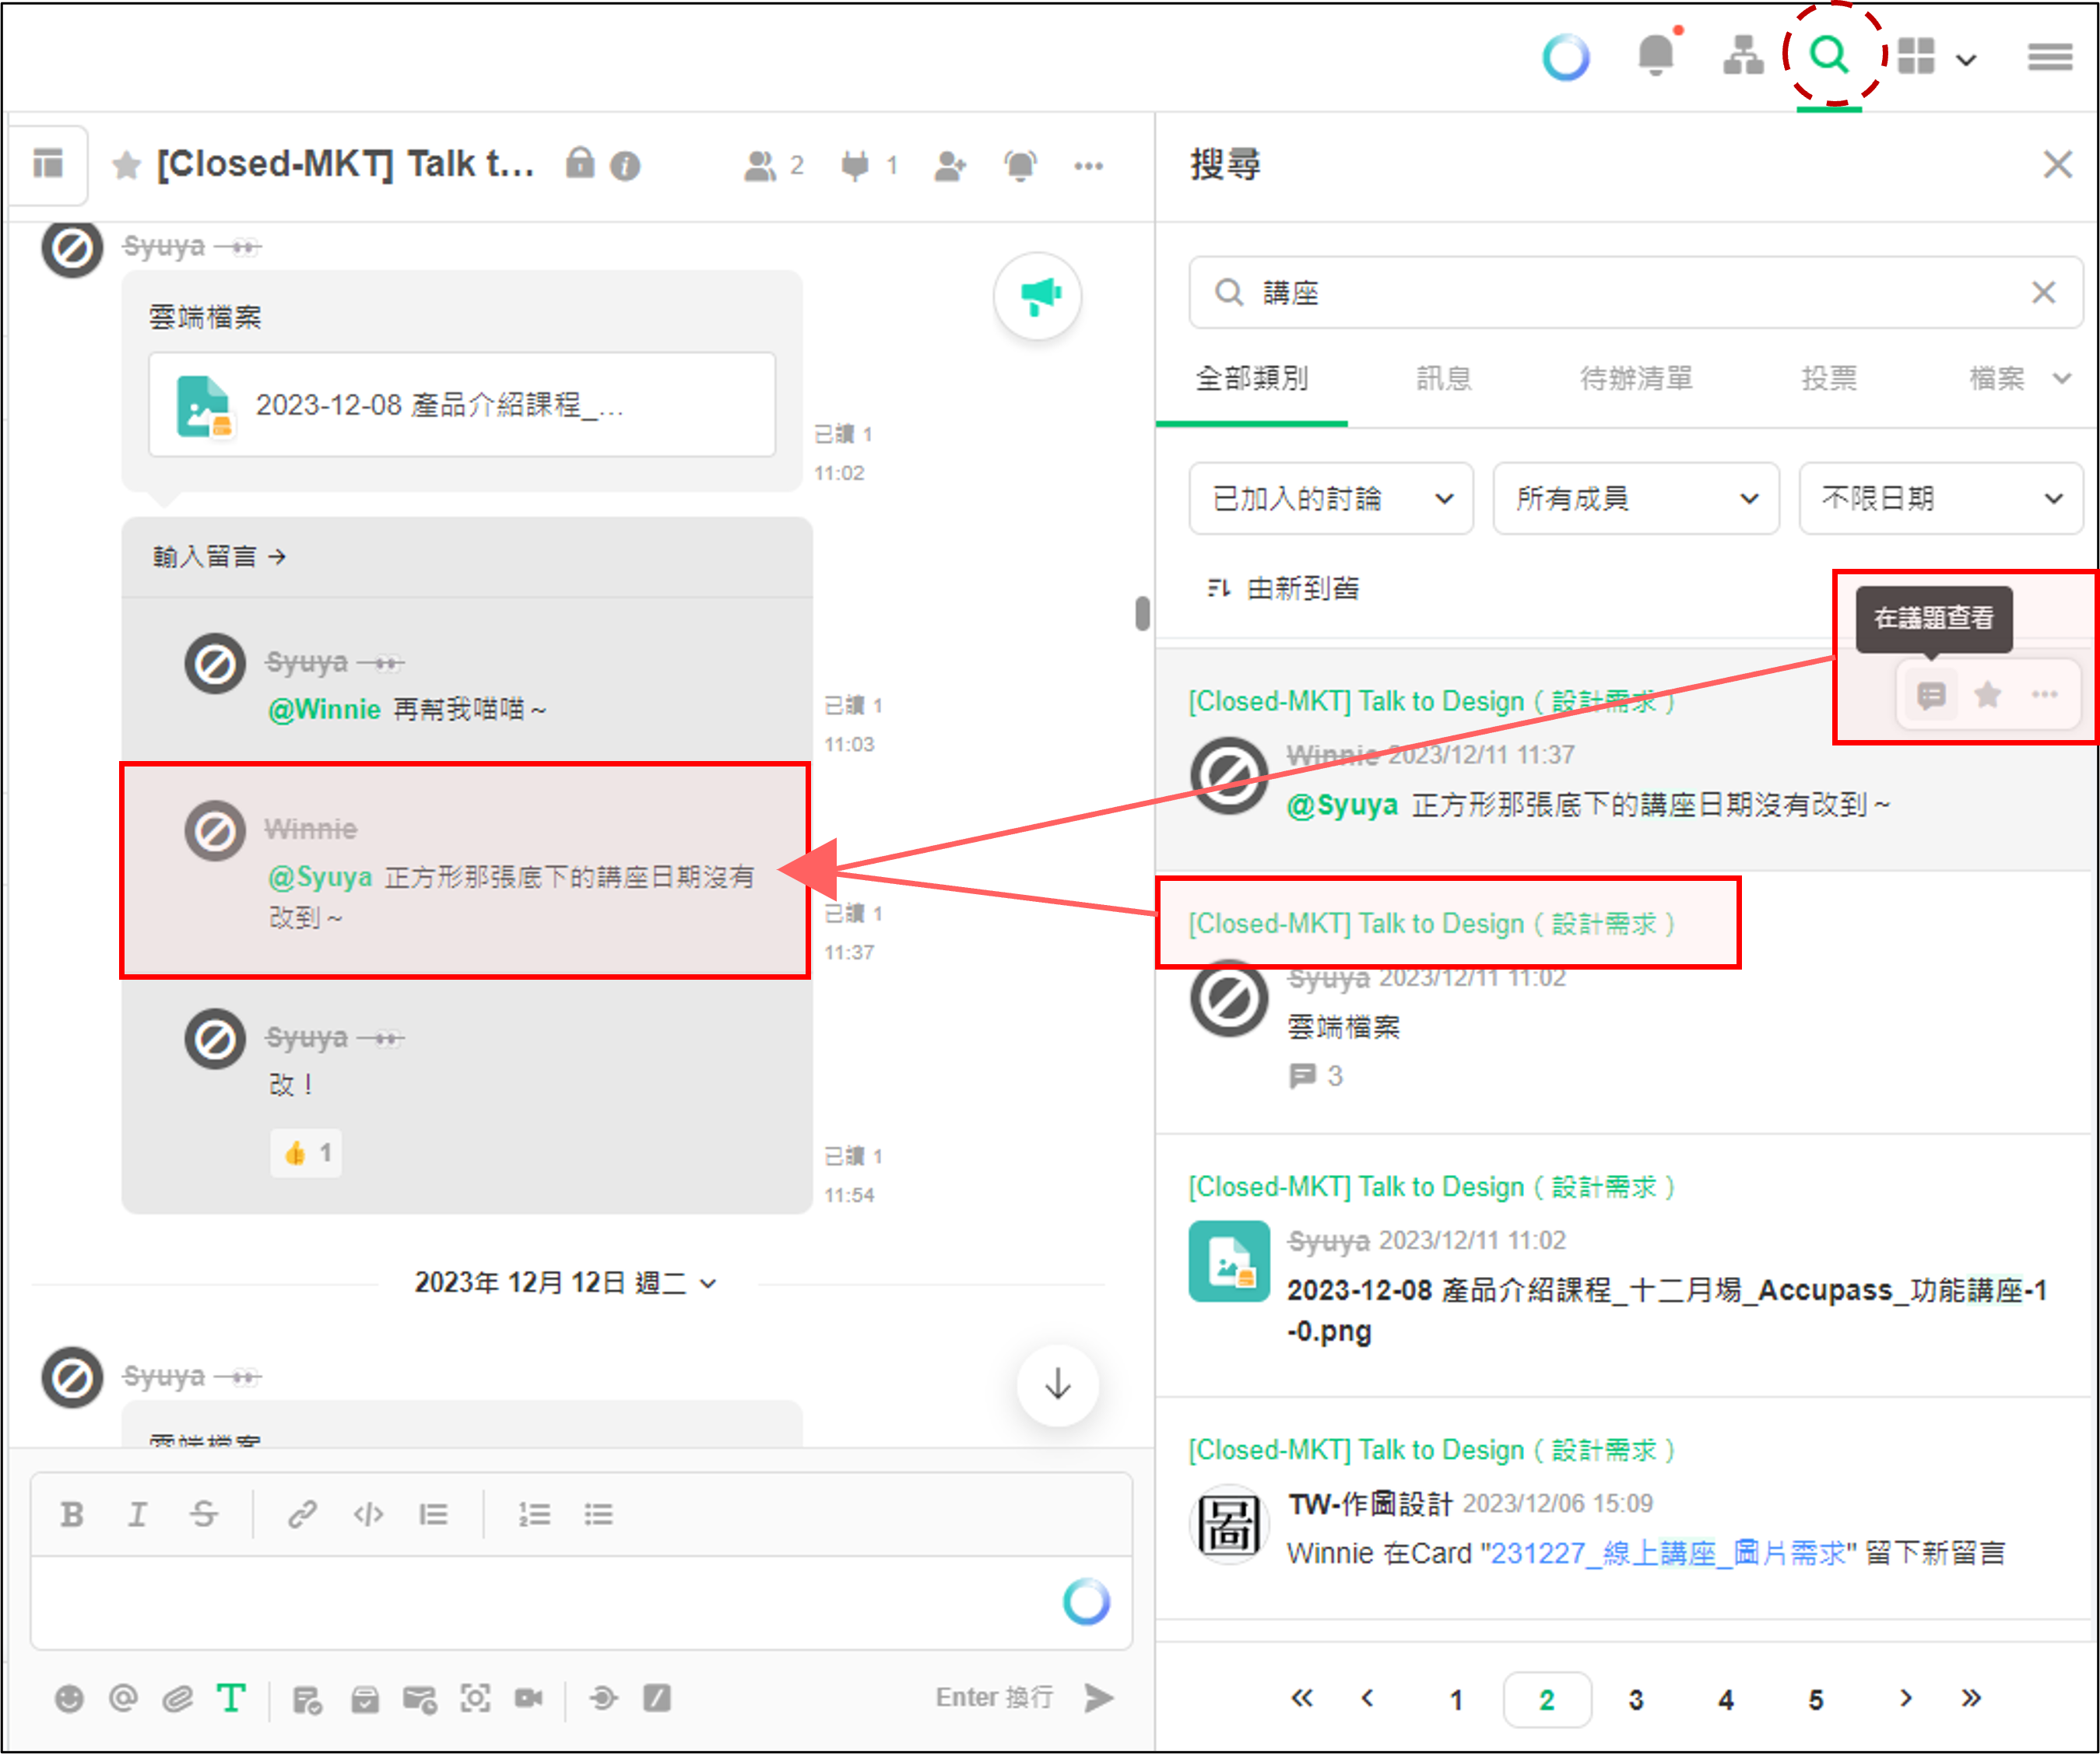Switch to the 待辦清單 search tab

tap(1635, 378)
